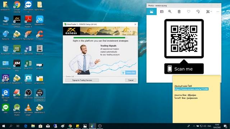230x129 pixels.
Task: Select the MetaTrader 5 - EXNESS desktop shortcut
Action: pos(40,95)
